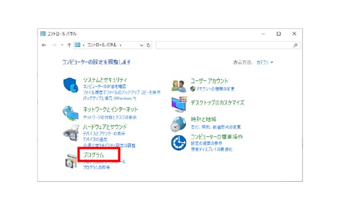Click コンピューターの状態を確認 link
Screen dimensions: 340x210
[x=104, y=87]
